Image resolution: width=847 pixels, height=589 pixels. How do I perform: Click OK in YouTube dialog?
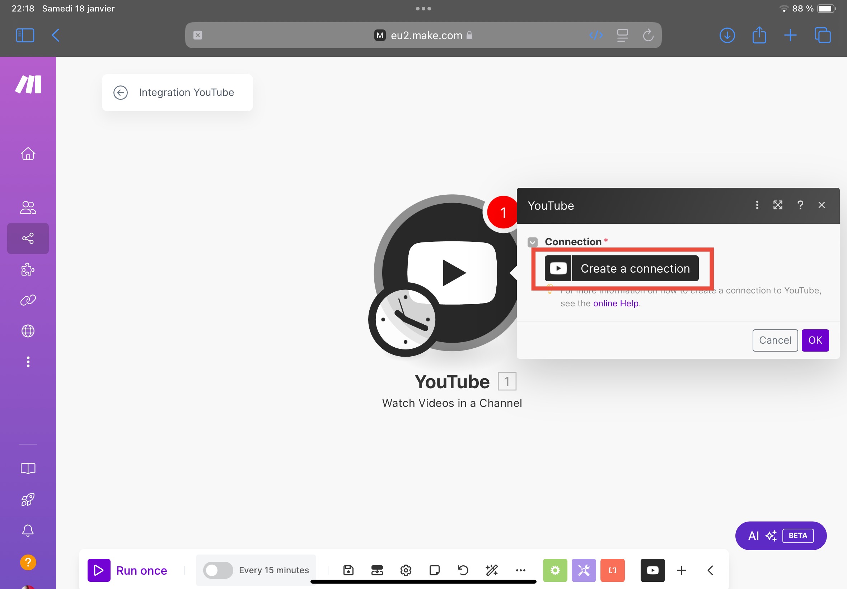815,340
